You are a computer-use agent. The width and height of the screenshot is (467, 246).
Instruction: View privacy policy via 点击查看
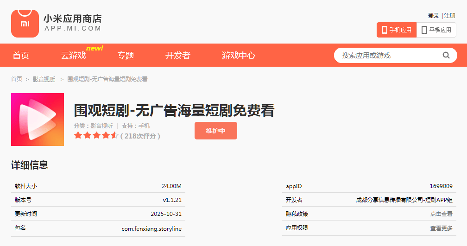pyautogui.click(x=441, y=214)
